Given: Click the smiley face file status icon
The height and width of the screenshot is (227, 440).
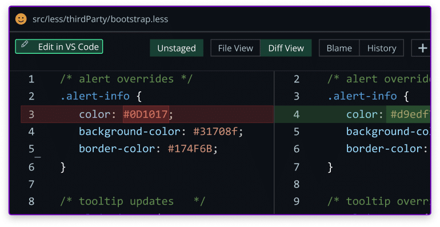Looking at the screenshot, I should coord(21,19).
